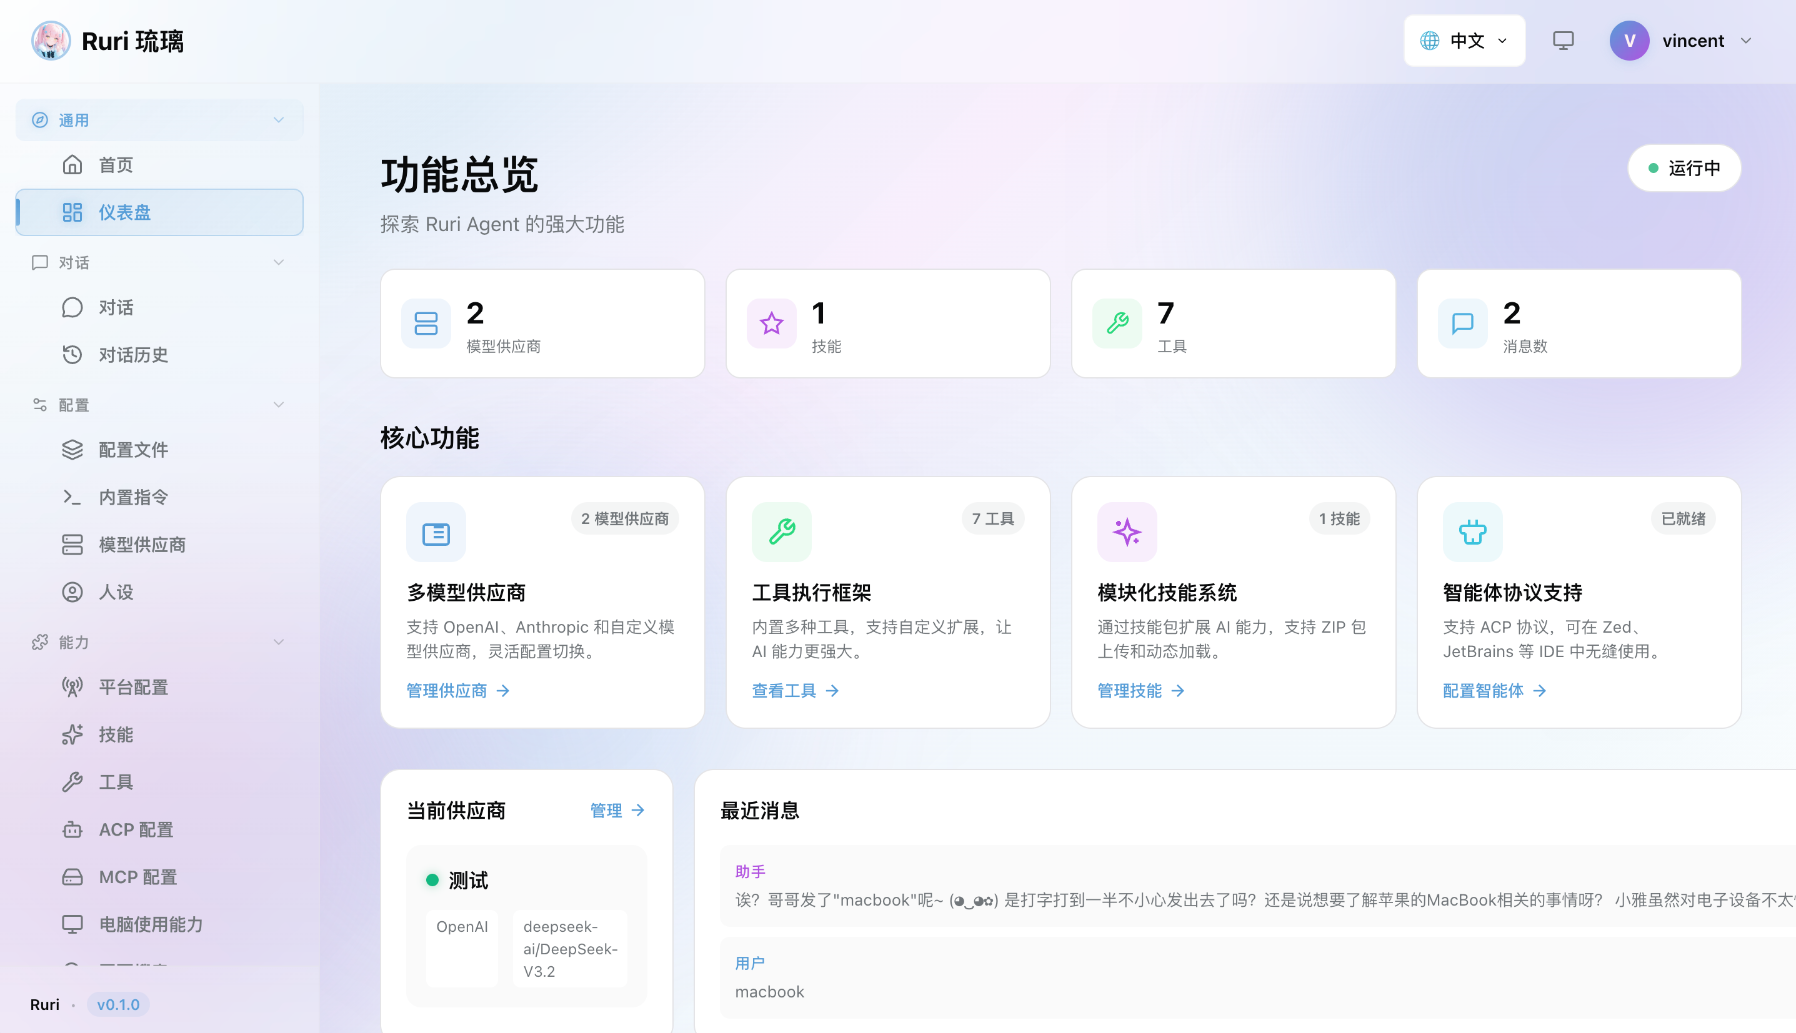
Task: Collapse the 能力 sidebar section
Action: (x=159, y=642)
